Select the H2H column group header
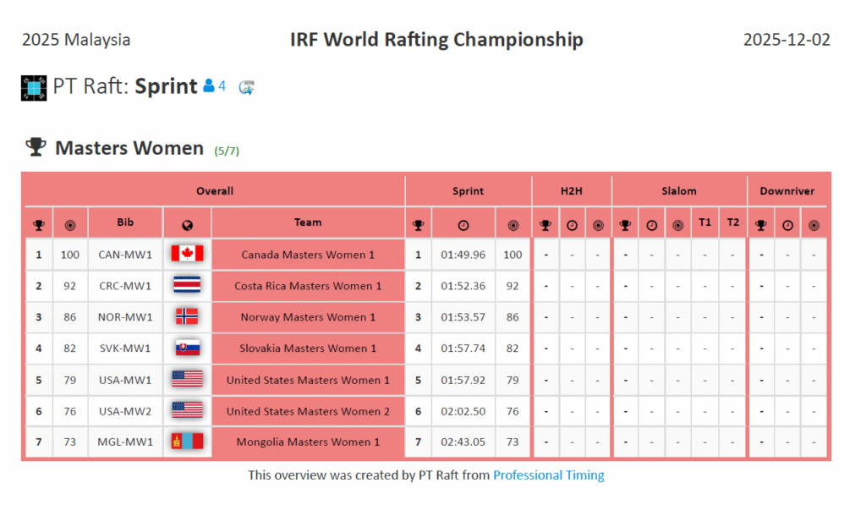This screenshot has width=866, height=527. click(x=572, y=191)
